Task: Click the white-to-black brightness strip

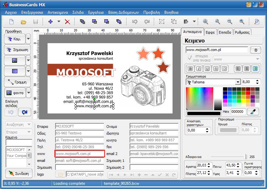Action: [x=218, y=99]
